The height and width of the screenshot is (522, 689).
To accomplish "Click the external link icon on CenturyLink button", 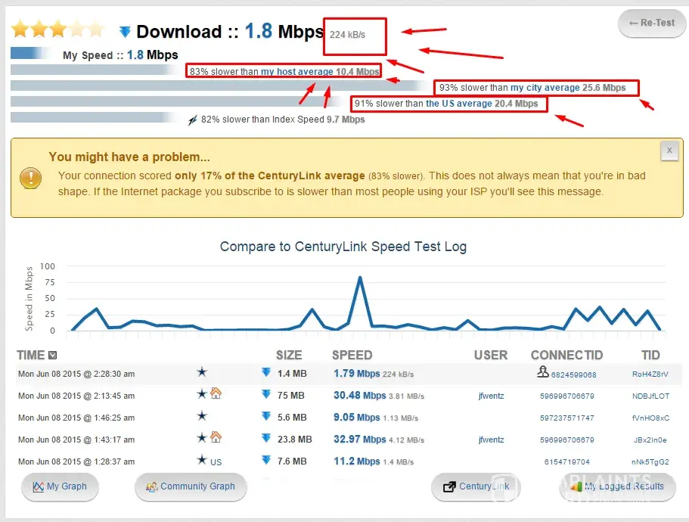I will click(449, 487).
